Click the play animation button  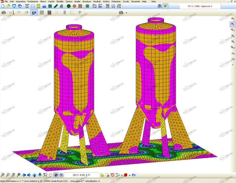click(61, 175)
